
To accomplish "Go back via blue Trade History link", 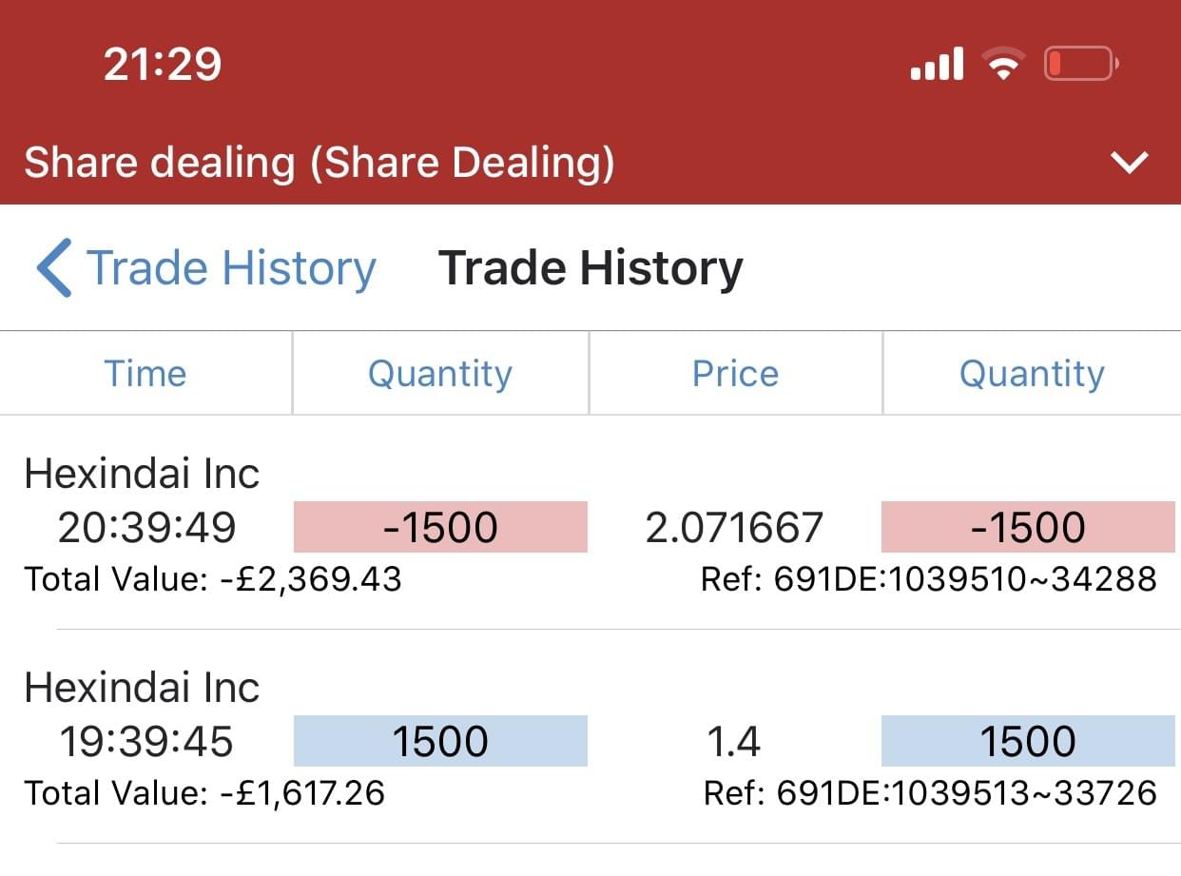I will point(231,268).
